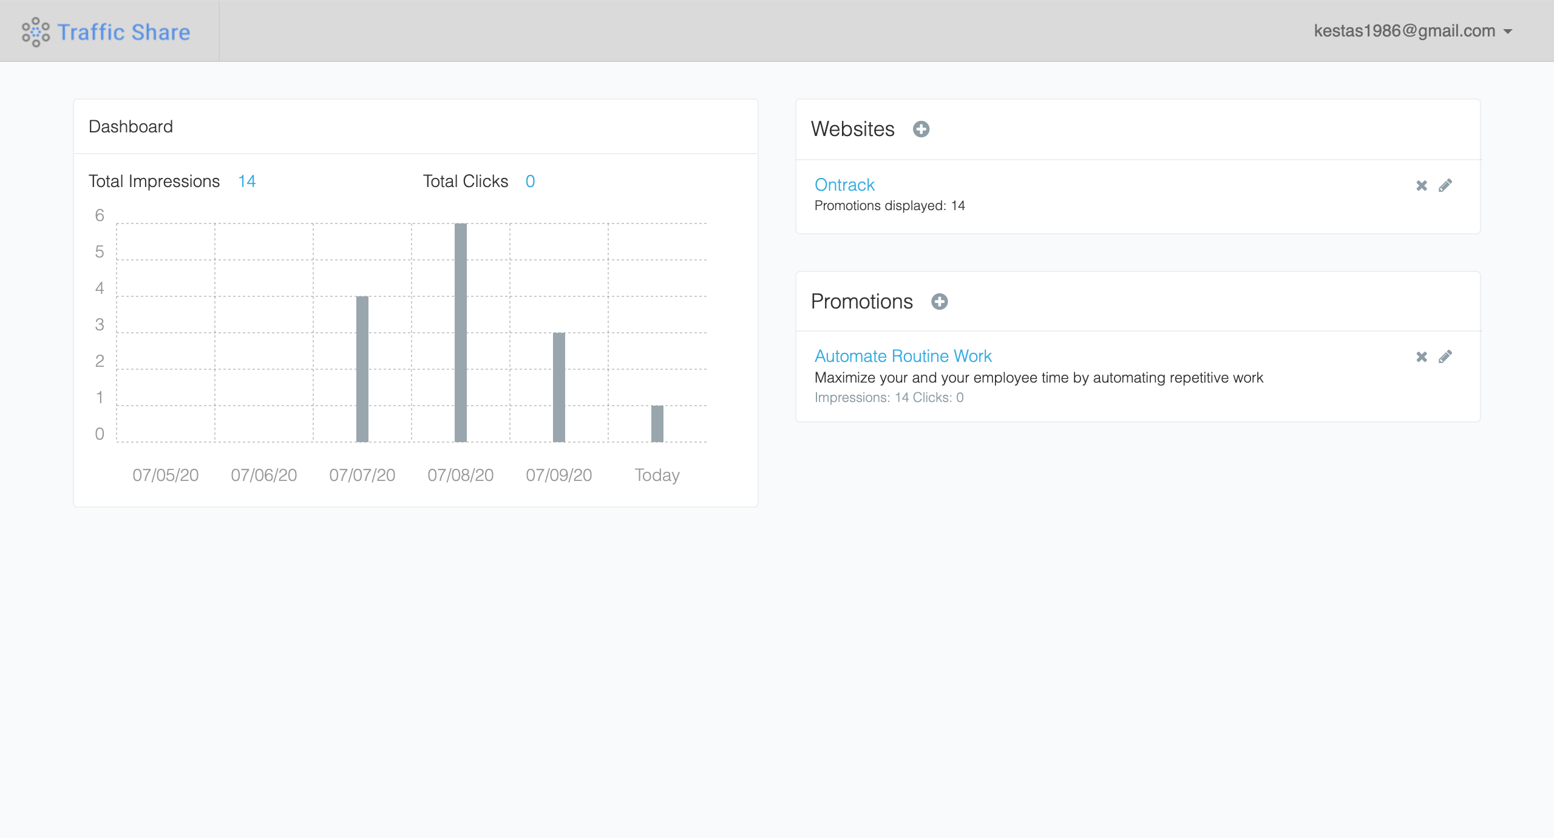
Task: Click the Total Impressions value 14
Action: click(x=246, y=181)
